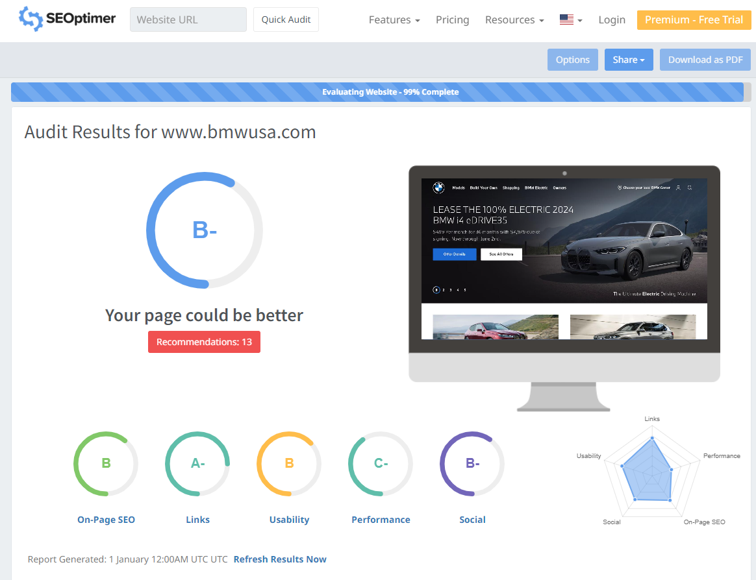Click the Login link
This screenshot has width=756, height=580.
coord(612,19)
